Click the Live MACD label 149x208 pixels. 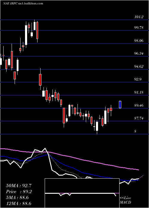[125, 200]
